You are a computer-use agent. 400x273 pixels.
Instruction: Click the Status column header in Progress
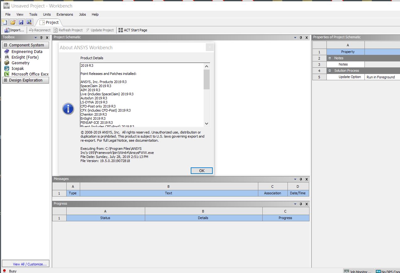pos(105,218)
